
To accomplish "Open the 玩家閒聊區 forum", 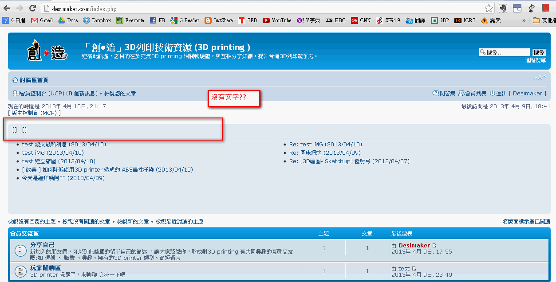I will [x=45, y=268].
